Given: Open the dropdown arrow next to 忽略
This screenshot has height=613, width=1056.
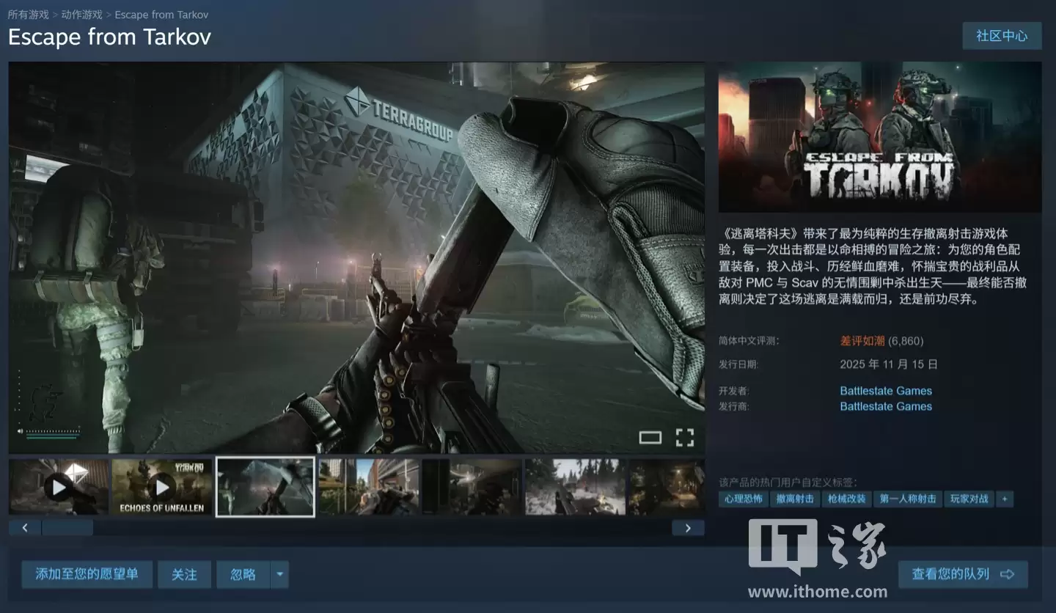Looking at the screenshot, I should click(279, 575).
